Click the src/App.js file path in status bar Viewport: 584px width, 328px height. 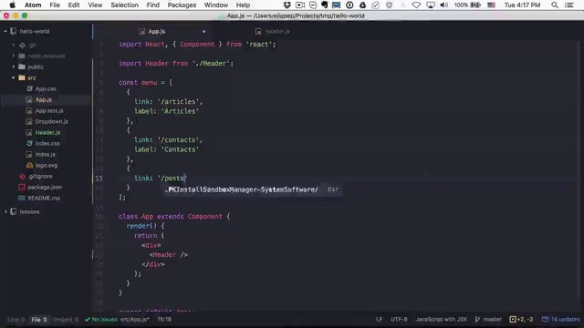(134, 320)
